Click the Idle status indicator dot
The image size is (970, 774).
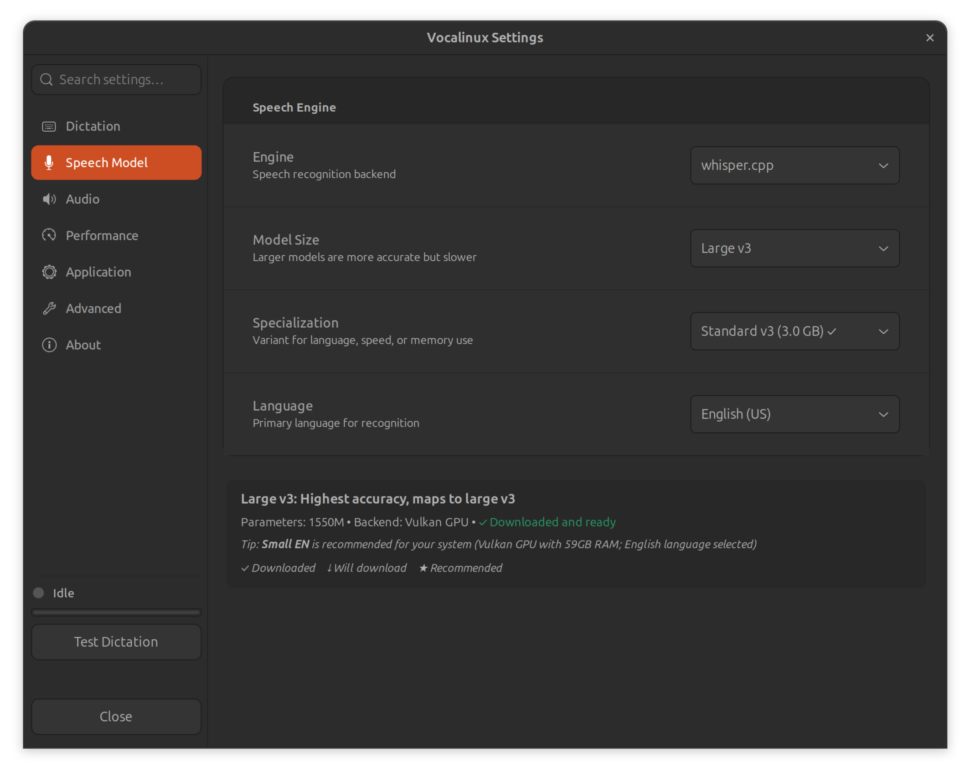click(38, 593)
